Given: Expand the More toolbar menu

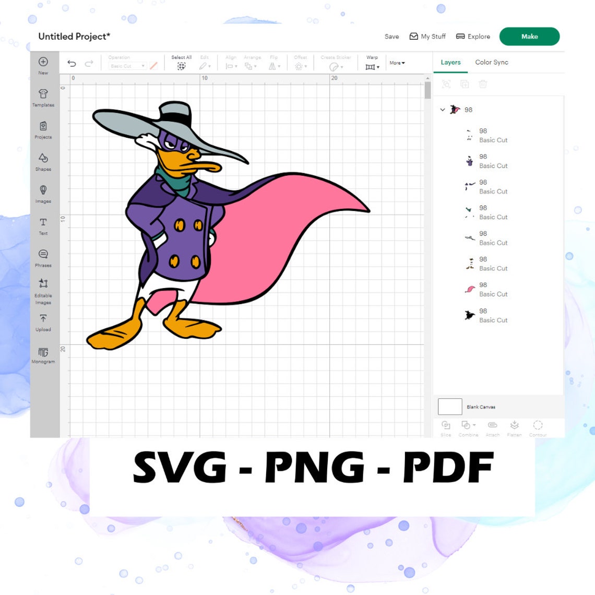Looking at the screenshot, I should (x=397, y=63).
